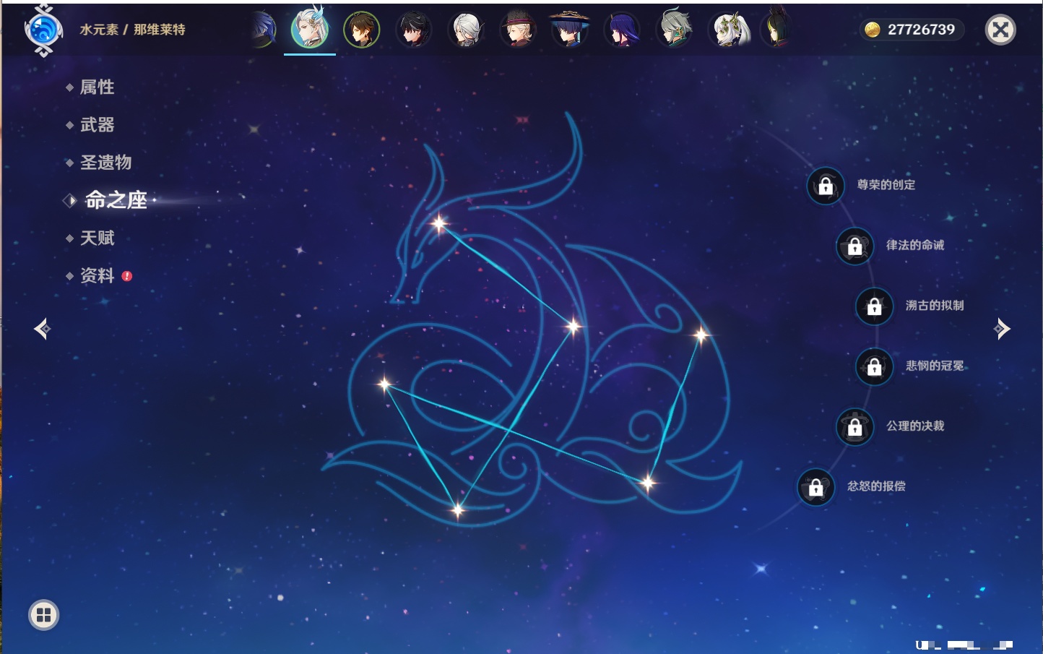Viewport: 1043px width, 654px height.
Task: Switch to the 天赋 talents menu
Action: pos(97,238)
